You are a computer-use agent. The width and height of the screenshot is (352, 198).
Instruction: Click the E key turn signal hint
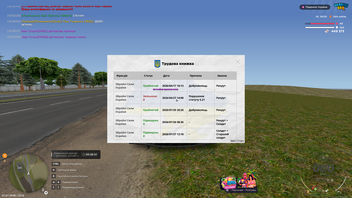58,182
